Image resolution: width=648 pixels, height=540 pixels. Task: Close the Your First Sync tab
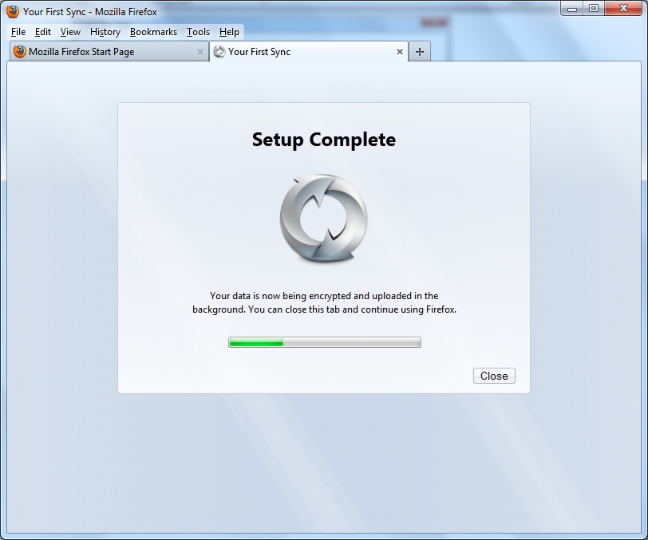pos(400,52)
